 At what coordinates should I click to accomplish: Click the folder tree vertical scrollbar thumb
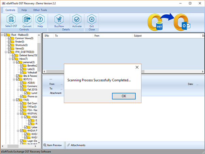pyautogui.click(x=39, y=57)
